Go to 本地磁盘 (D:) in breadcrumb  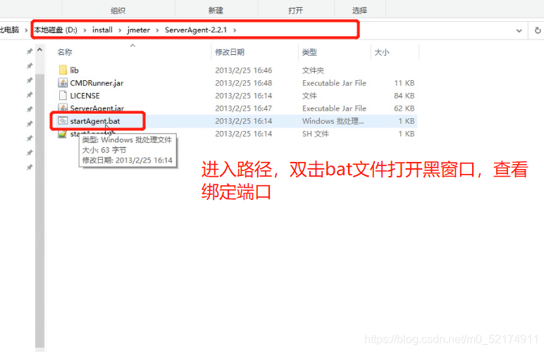(56, 30)
